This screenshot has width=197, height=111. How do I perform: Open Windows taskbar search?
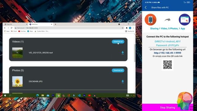10,96
